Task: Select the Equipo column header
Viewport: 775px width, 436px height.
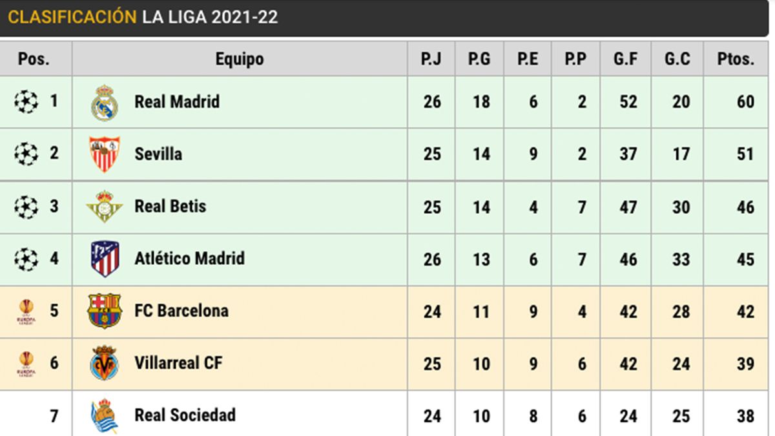Action: point(240,59)
